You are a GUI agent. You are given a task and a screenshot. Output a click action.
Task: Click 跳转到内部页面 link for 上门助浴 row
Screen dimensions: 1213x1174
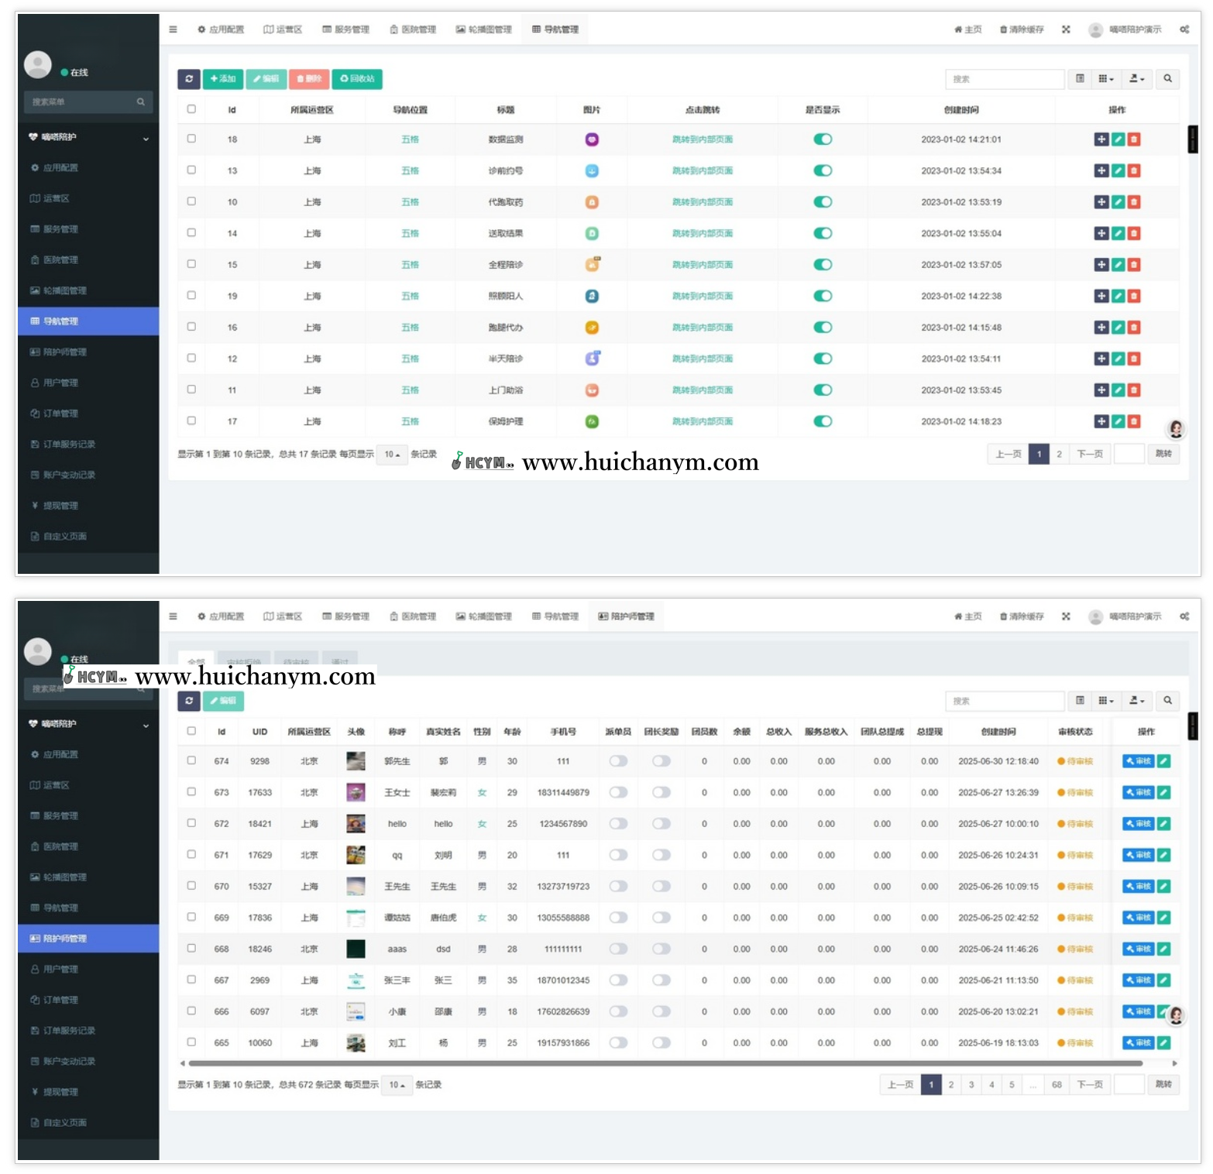pos(702,390)
